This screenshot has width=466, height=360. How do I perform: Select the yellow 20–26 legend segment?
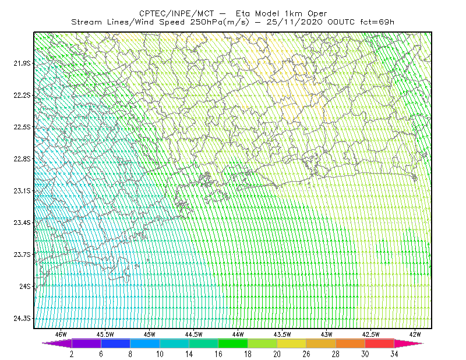click(292, 343)
